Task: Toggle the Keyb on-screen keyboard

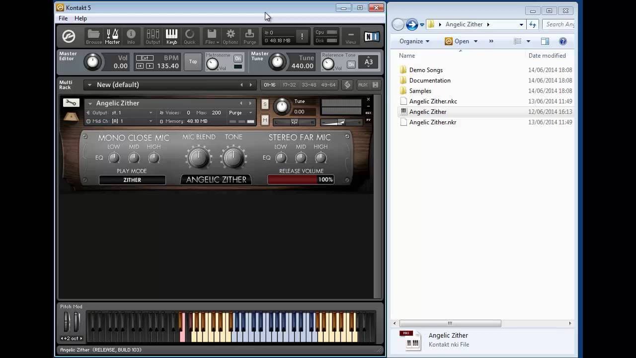Action: pos(171,36)
